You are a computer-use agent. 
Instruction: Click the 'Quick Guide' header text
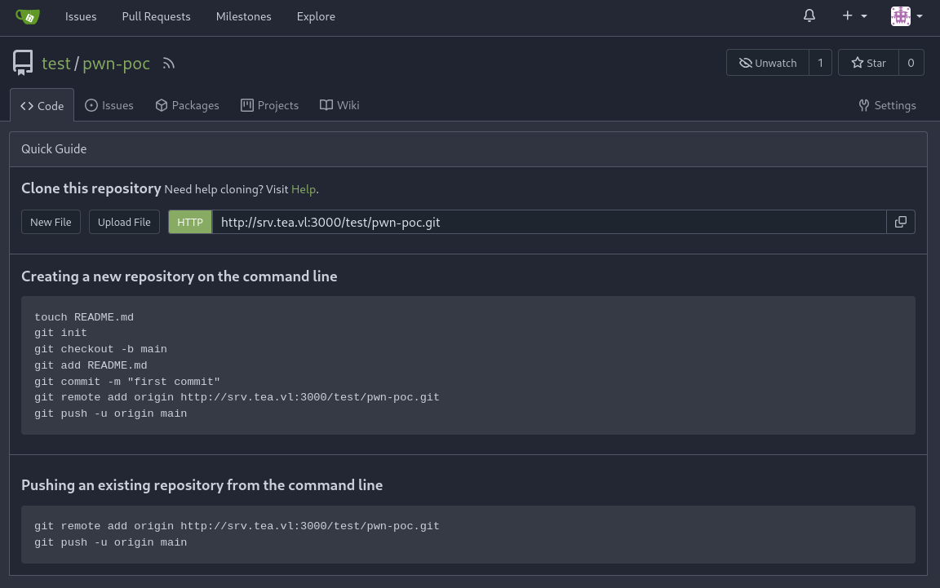tap(54, 149)
